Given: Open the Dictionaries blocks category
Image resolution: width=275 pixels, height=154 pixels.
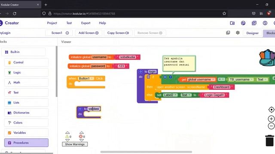Looking at the screenshot, I should (26, 113).
